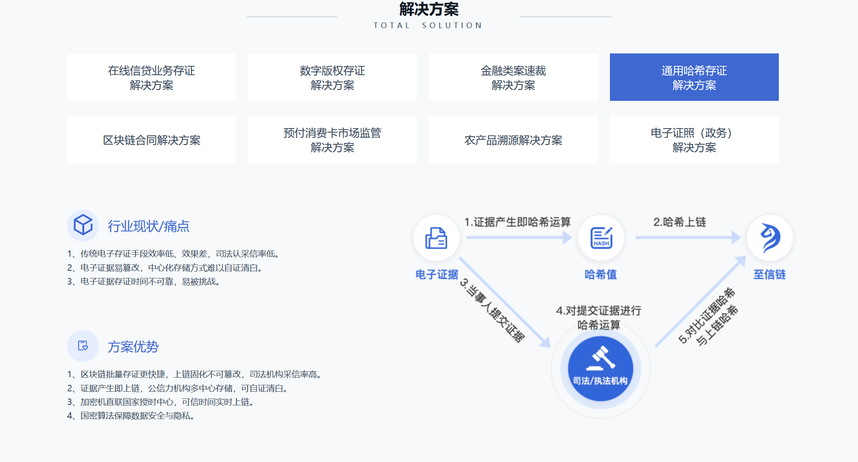Click the 3.当事人提交证据 step label
The width and height of the screenshot is (858, 462).
(493, 310)
